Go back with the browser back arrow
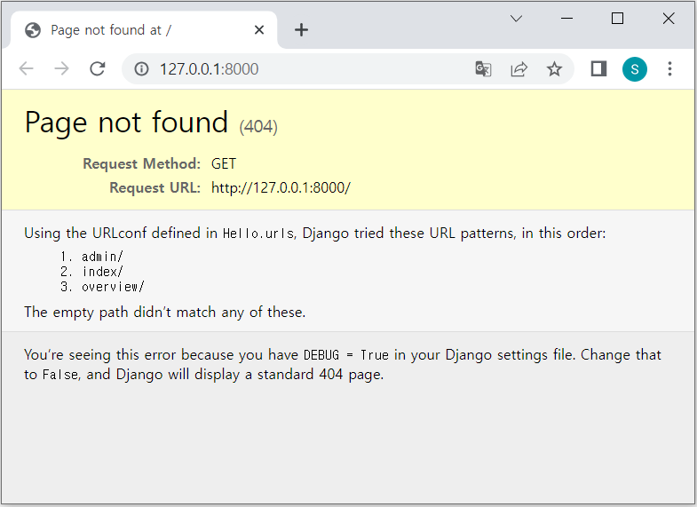This screenshot has width=697, height=507. click(x=27, y=69)
